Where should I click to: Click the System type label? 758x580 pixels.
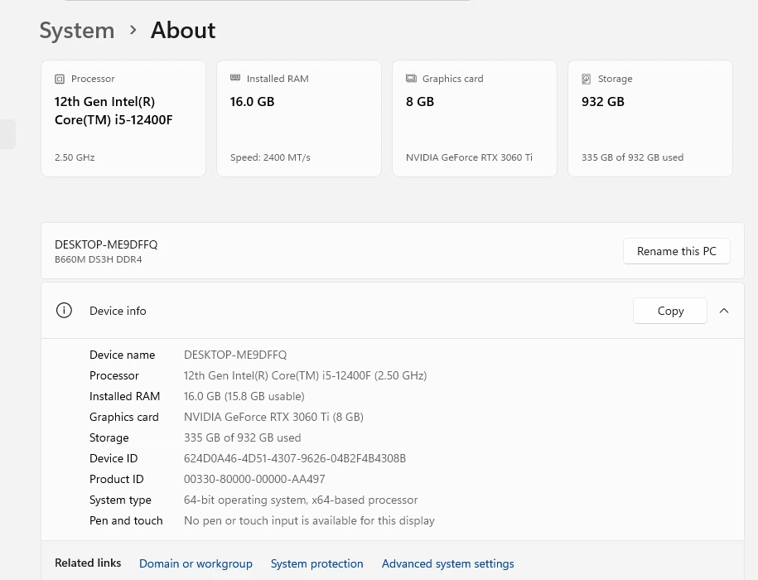120,500
